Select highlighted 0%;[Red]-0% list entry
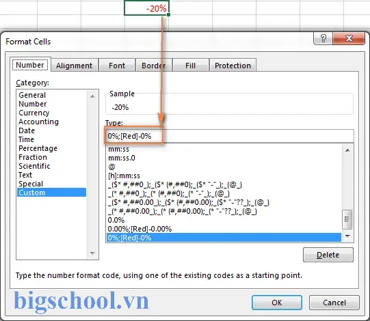 (x=224, y=238)
